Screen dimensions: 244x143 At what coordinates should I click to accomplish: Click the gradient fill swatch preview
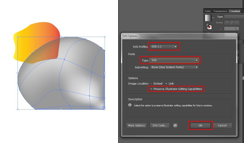[208, 18]
